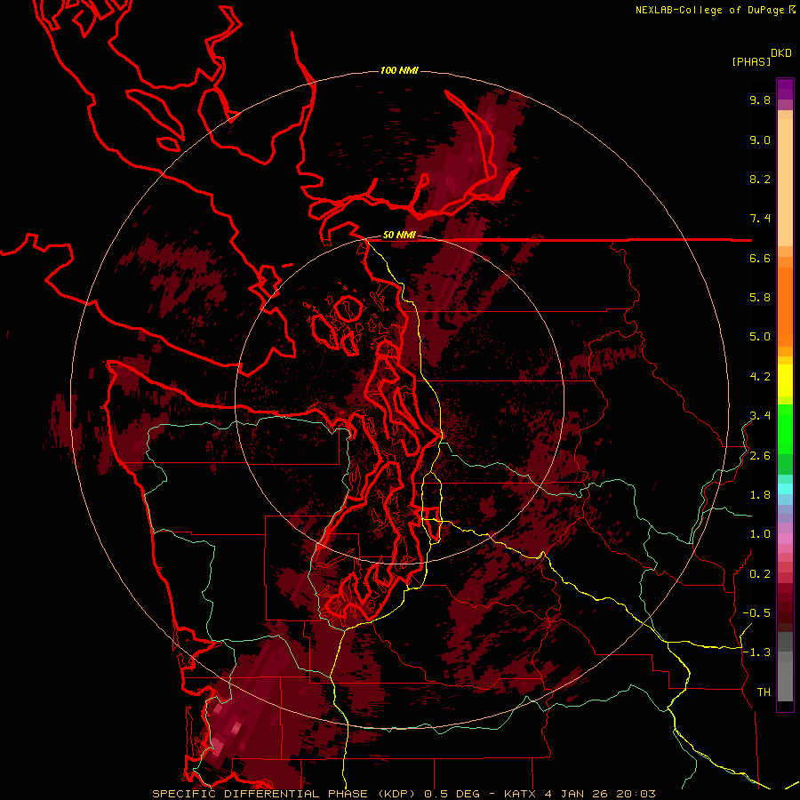Click the "4 JAN 26" date in the caption
Screen dimensions: 800x800
[576, 794]
